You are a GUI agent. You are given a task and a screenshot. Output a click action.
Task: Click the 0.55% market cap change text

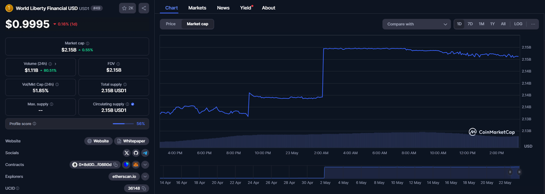point(88,50)
